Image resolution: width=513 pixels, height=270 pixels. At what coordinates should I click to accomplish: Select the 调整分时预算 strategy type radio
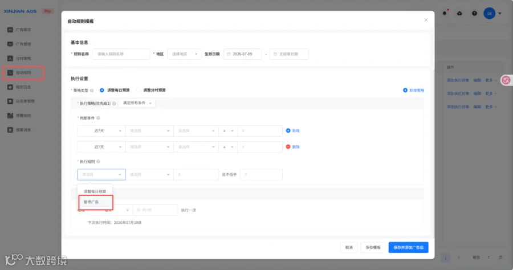pos(138,90)
